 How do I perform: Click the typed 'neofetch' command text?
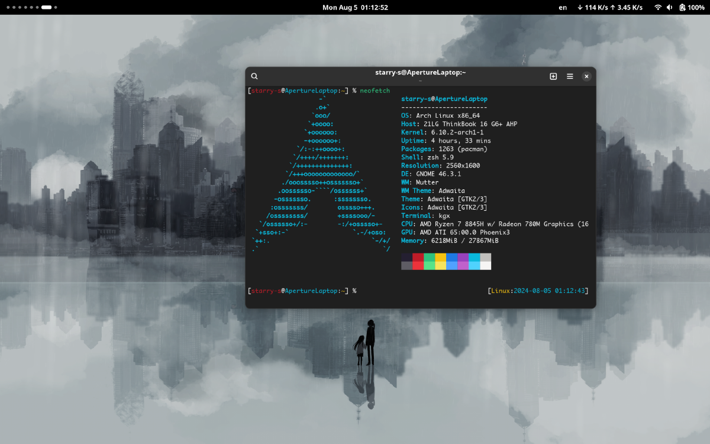[x=375, y=91]
